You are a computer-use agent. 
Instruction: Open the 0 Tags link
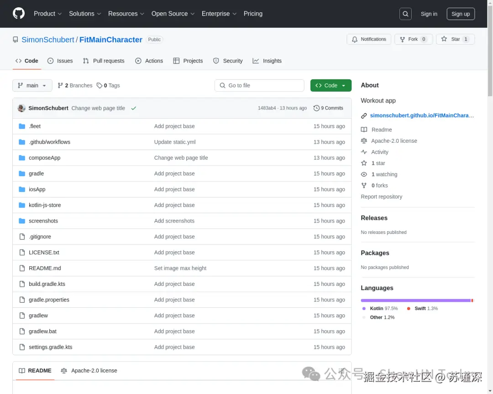tap(108, 85)
